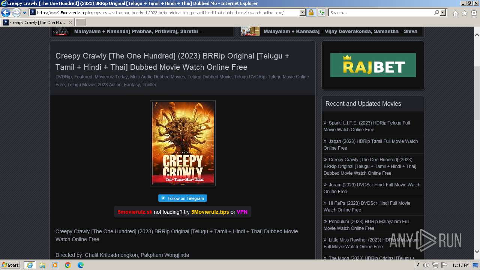Open Pendulum (2023) HDRip Malayalam link
This screenshot has height=270, width=480.
(x=366, y=225)
